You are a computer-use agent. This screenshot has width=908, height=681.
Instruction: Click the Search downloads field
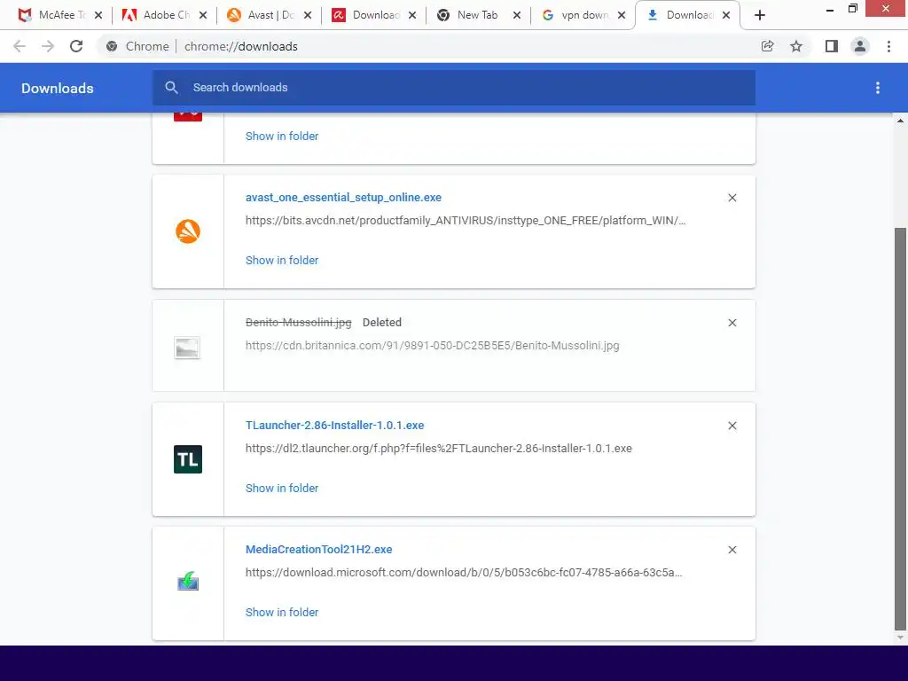(454, 88)
